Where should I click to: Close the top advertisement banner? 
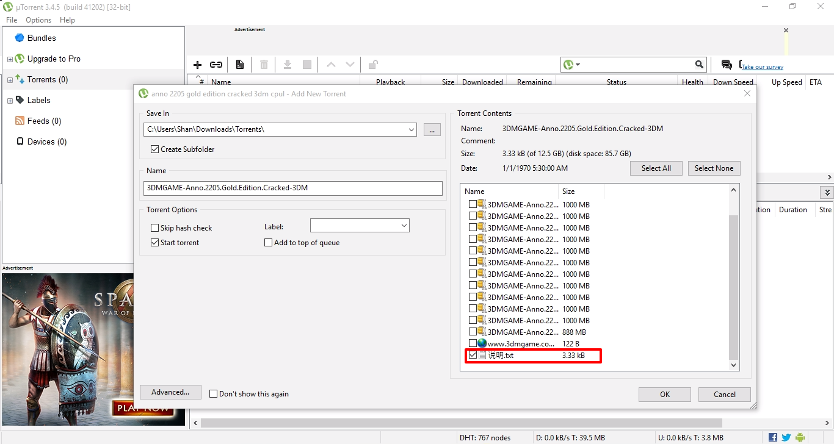[786, 30]
